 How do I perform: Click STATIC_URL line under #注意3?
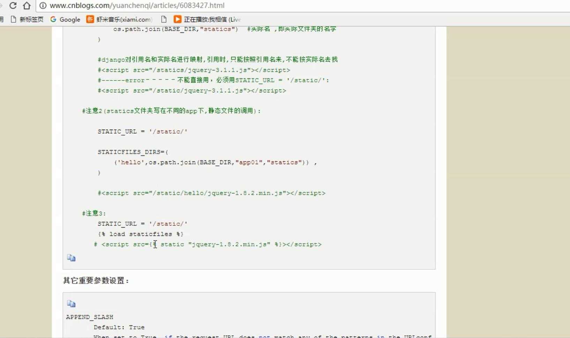[142, 224]
